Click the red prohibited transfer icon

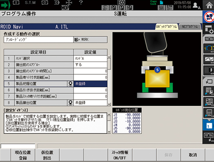209,17
